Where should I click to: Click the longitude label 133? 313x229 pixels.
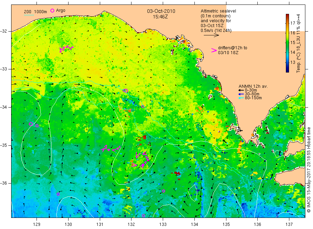163,224
